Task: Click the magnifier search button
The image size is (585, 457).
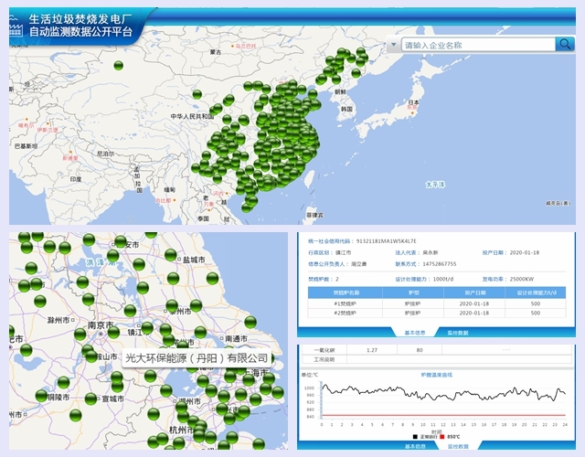Action: coord(565,44)
